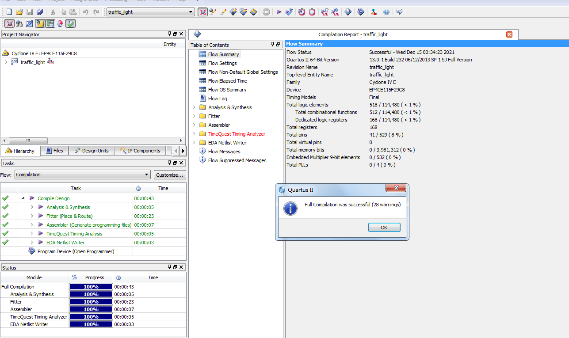Float the Project Navigator panel

175,34
